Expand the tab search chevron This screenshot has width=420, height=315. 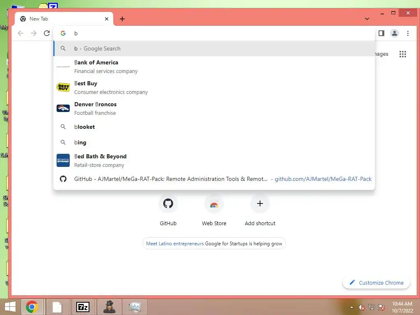[367, 19]
